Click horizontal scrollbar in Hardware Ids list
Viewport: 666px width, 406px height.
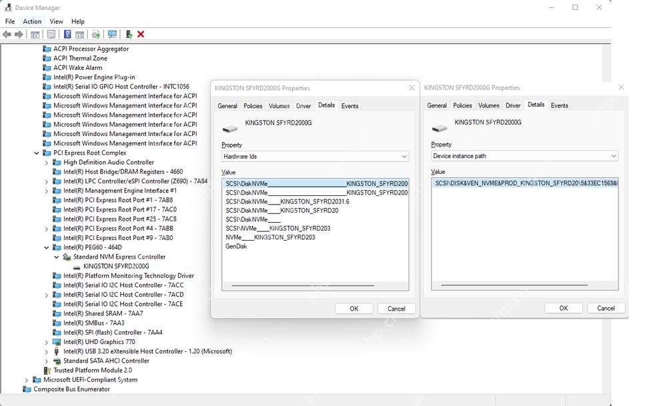point(303,286)
